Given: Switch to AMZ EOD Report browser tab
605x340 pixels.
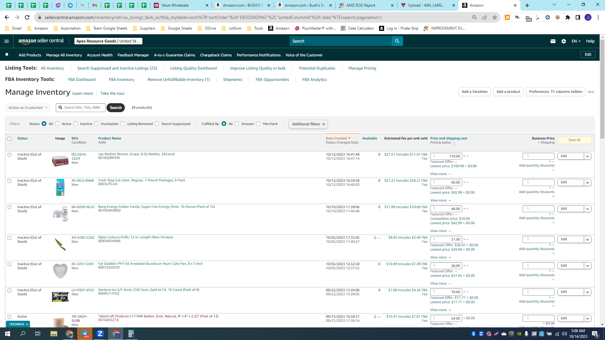Looking at the screenshot, I should point(366,5).
